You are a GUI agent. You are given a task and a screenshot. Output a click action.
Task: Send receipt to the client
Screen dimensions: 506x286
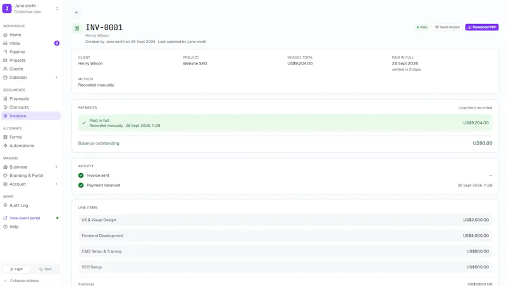pos(447,27)
